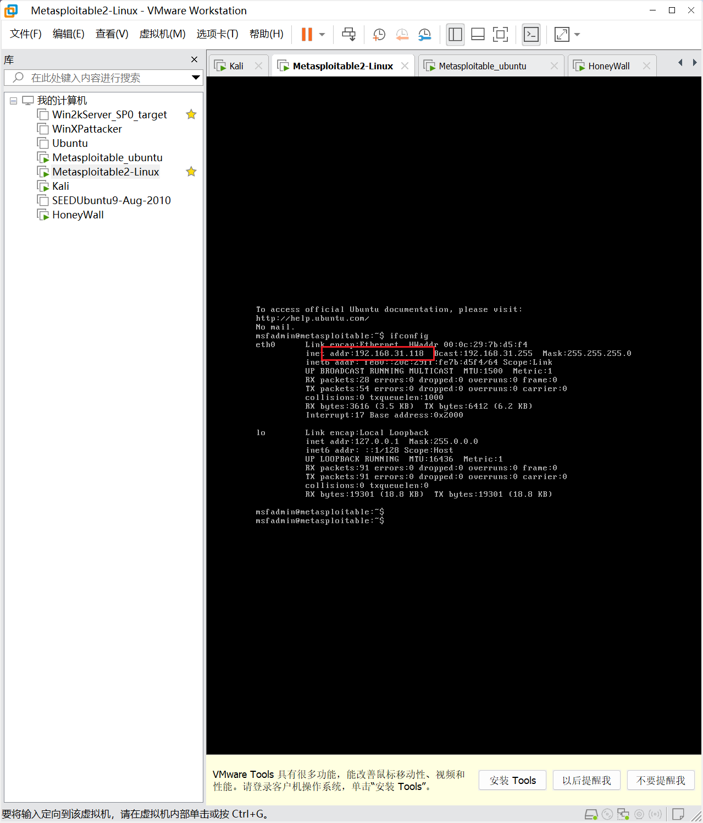The width and height of the screenshot is (703, 823).
Task: Open the 查看(V) menu
Action: point(112,34)
